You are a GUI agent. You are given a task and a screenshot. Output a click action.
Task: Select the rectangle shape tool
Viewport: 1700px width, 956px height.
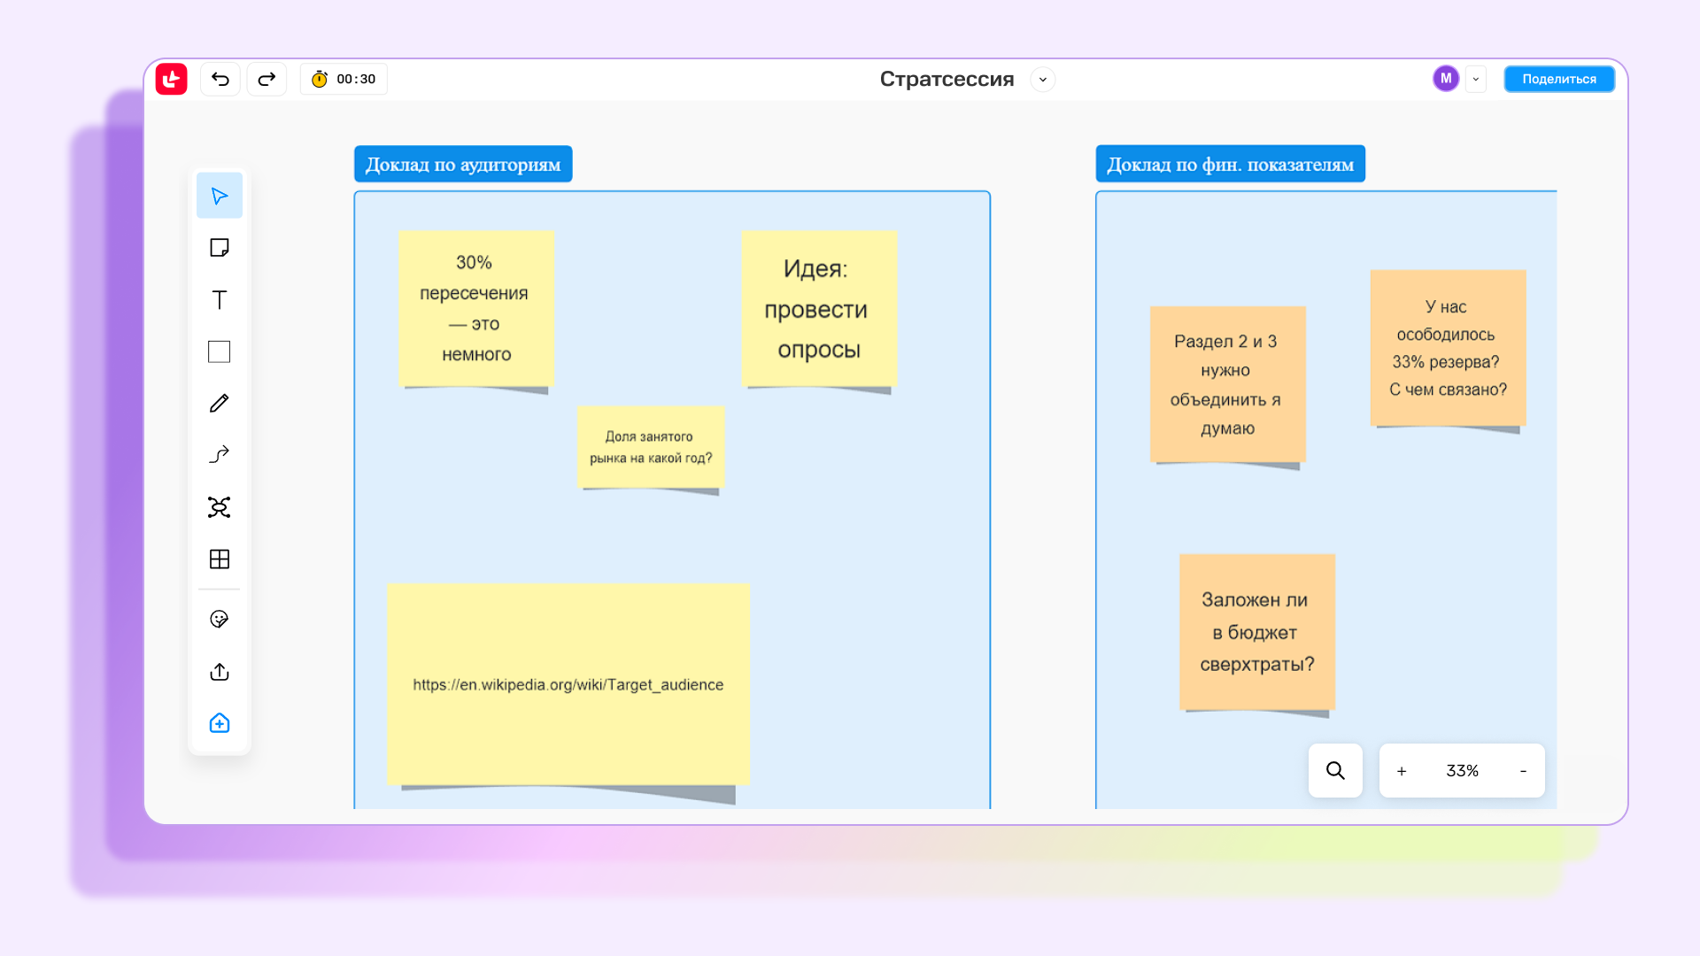point(219,351)
